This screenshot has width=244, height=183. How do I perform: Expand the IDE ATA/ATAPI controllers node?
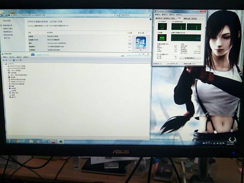tap(7, 68)
